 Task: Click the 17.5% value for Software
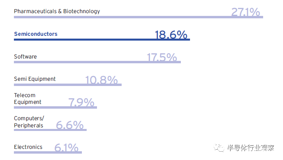161,57
